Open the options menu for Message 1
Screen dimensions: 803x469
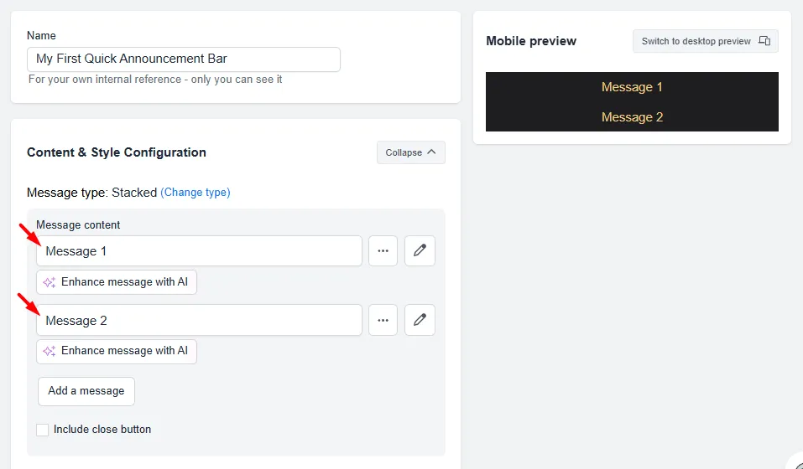[x=383, y=251]
